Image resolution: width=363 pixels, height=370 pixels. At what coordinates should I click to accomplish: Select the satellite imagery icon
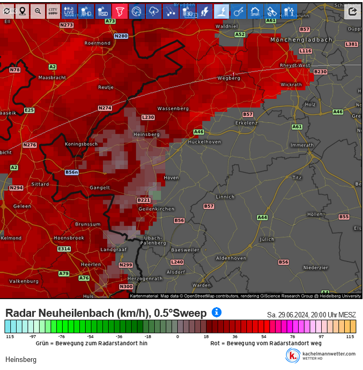point(272,11)
